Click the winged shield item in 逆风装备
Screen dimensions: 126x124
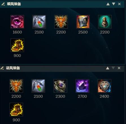38,86
